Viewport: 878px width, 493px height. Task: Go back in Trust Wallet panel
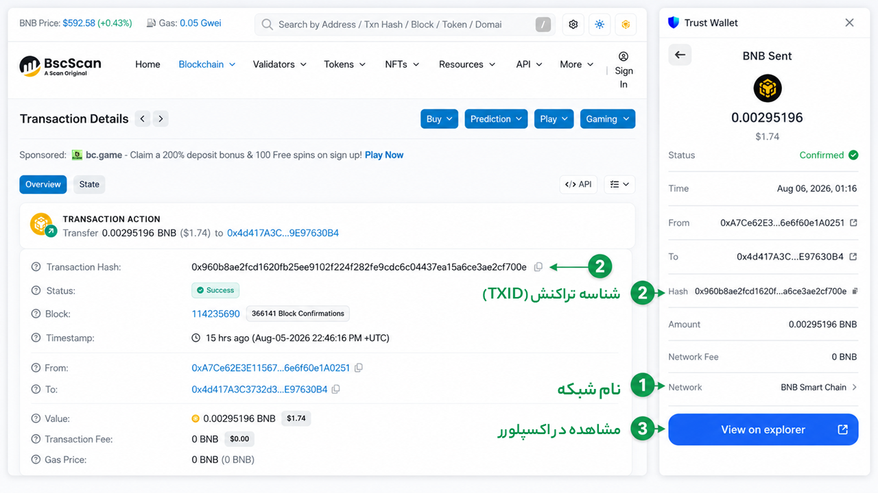[x=680, y=55]
